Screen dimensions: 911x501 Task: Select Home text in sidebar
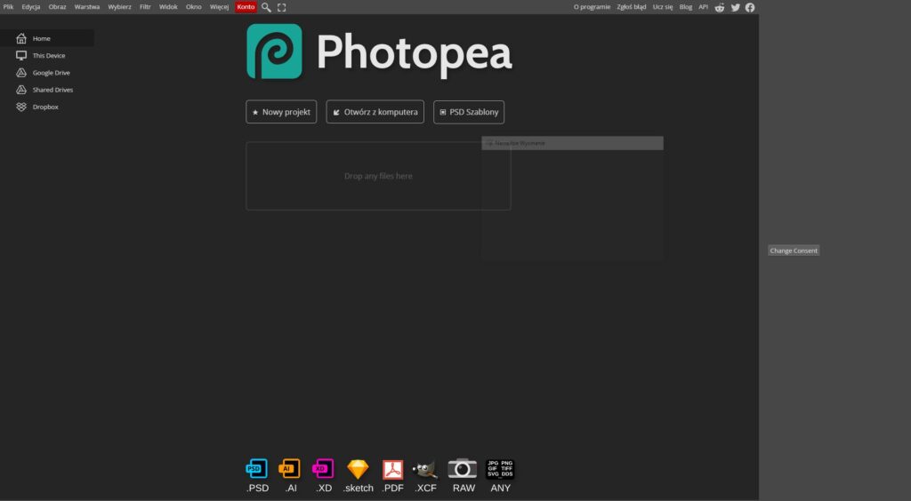[x=41, y=38]
